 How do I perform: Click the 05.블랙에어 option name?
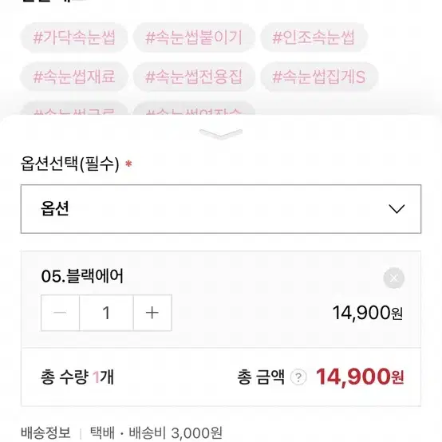(82, 276)
